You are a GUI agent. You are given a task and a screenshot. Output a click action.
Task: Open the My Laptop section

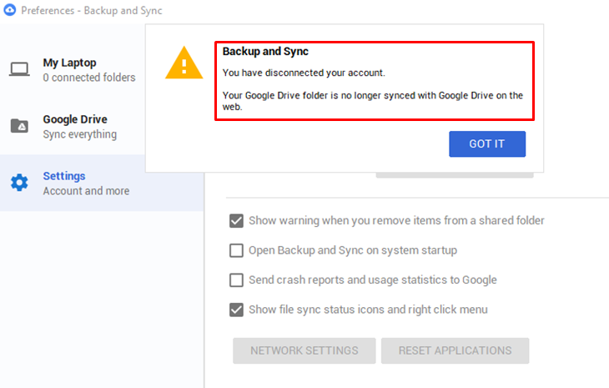tap(73, 70)
